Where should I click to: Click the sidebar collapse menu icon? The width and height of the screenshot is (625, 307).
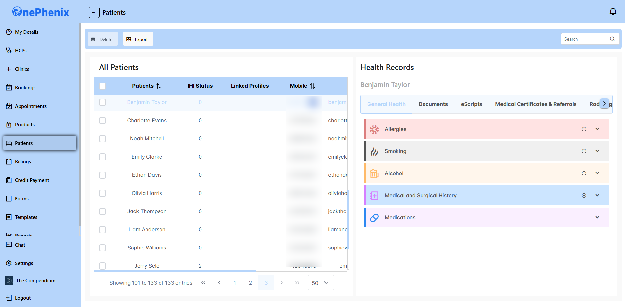click(94, 12)
